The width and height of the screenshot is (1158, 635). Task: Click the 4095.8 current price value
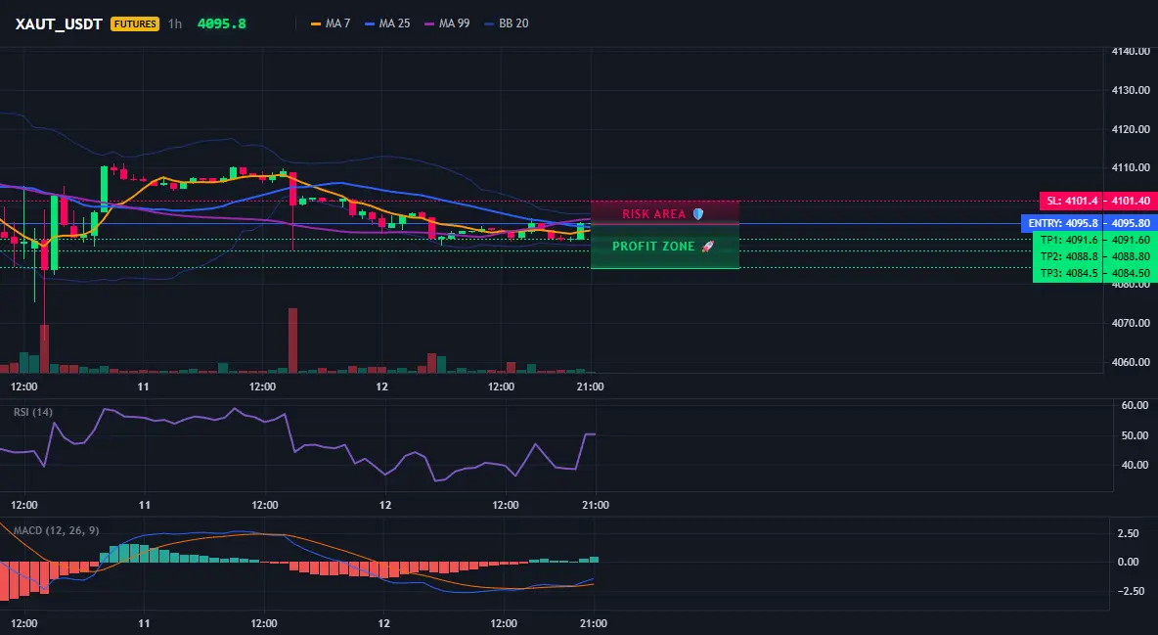[222, 23]
